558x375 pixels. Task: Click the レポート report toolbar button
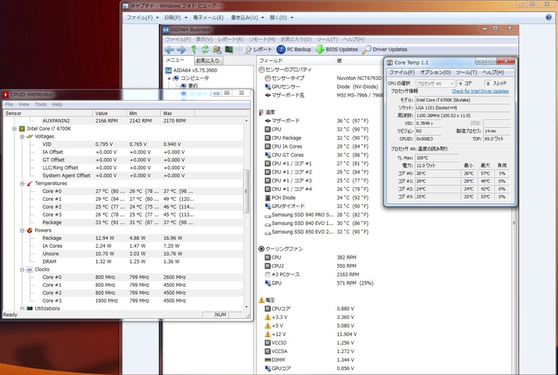[x=258, y=50]
